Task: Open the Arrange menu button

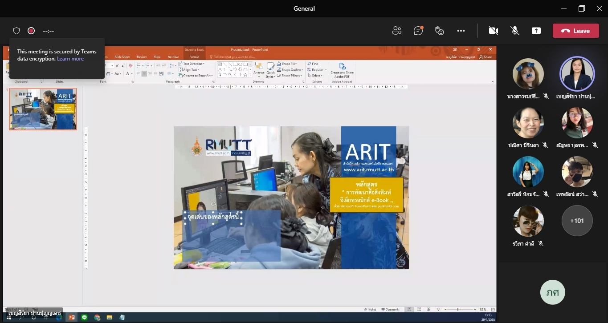Action: [x=259, y=70]
